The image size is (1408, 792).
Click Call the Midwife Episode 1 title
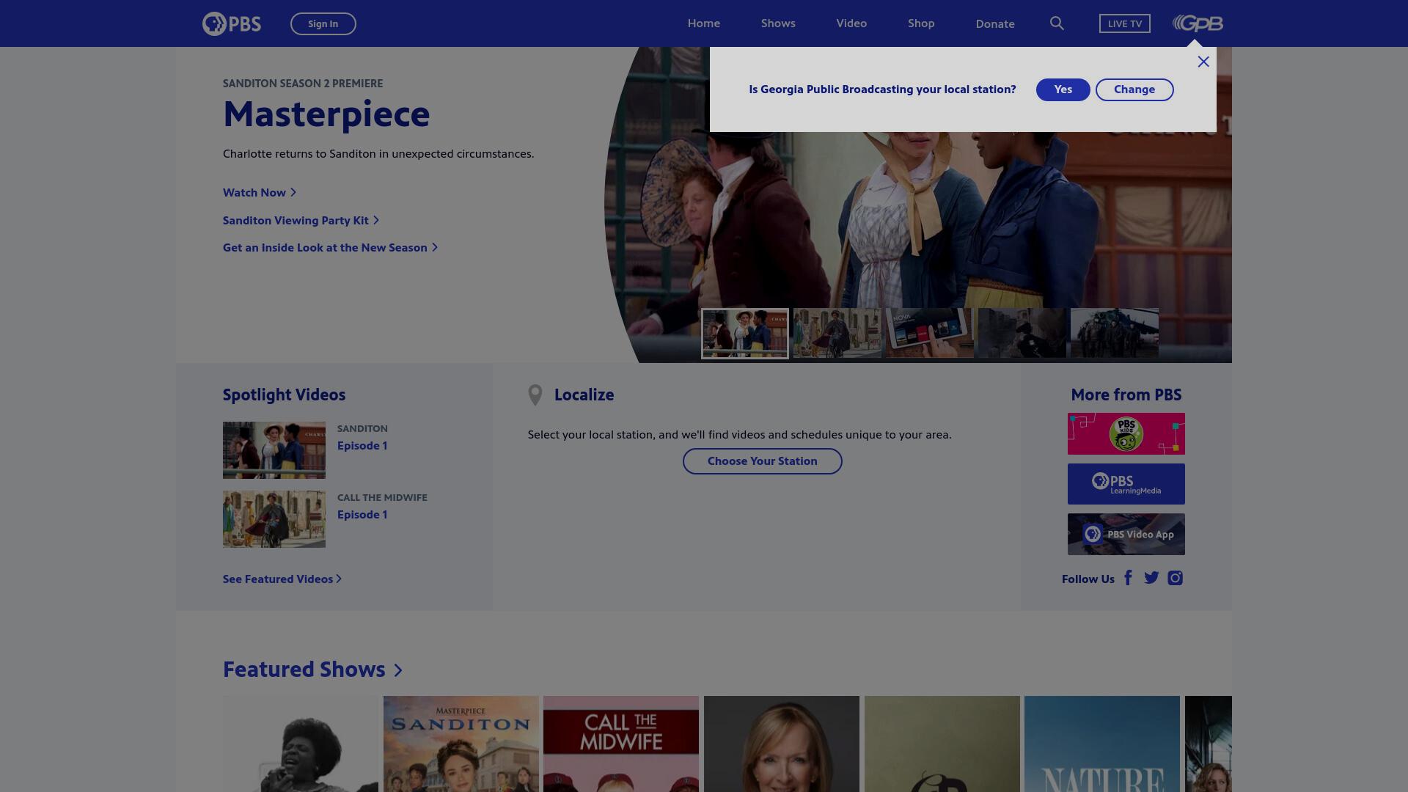[362, 515]
